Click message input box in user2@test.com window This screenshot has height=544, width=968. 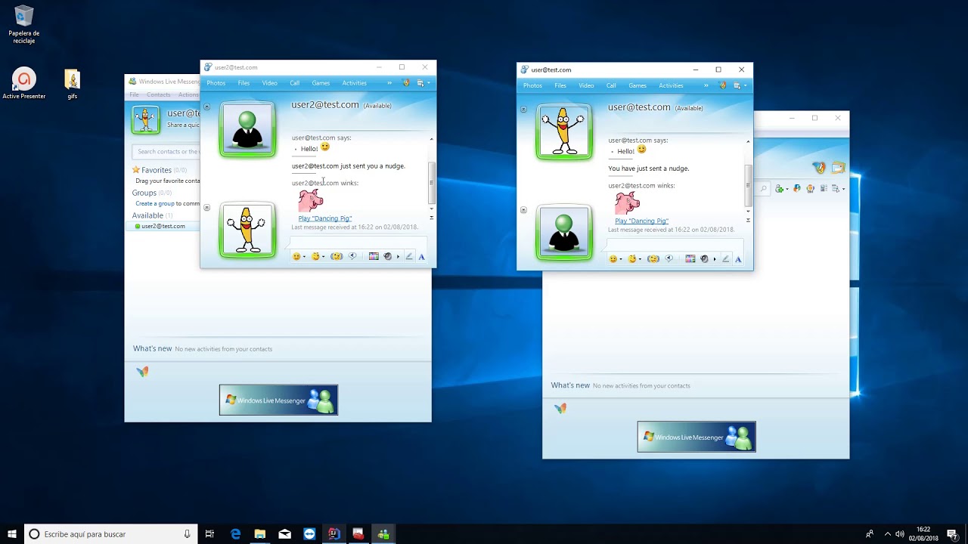358,243
